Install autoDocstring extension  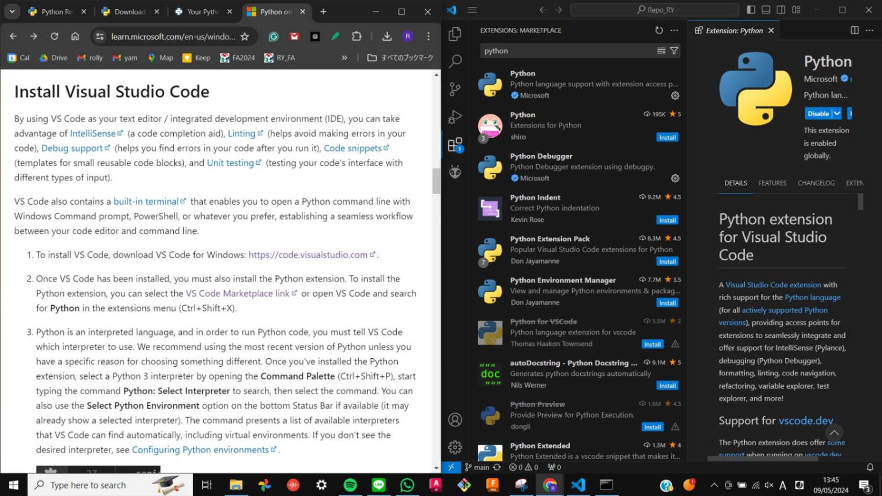point(667,386)
